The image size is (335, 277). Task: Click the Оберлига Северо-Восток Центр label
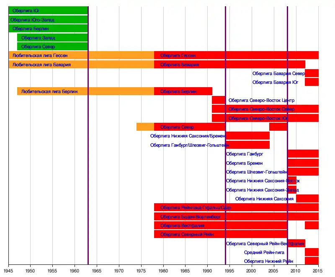(261, 100)
